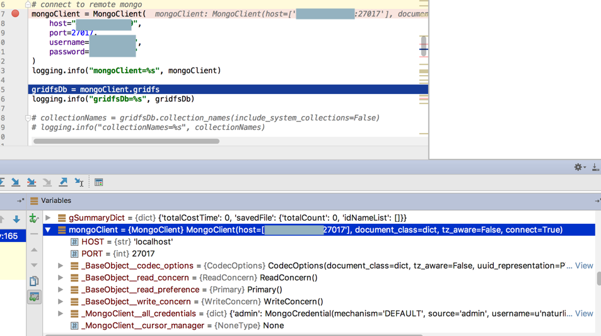Image resolution: width=601 pixels, height=336 pixels.
Task: Add a new watch with the plus icon
Action: 33,218
